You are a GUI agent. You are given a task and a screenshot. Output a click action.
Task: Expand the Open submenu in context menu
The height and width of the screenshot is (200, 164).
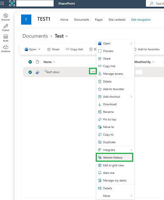[x=131, y=43]
